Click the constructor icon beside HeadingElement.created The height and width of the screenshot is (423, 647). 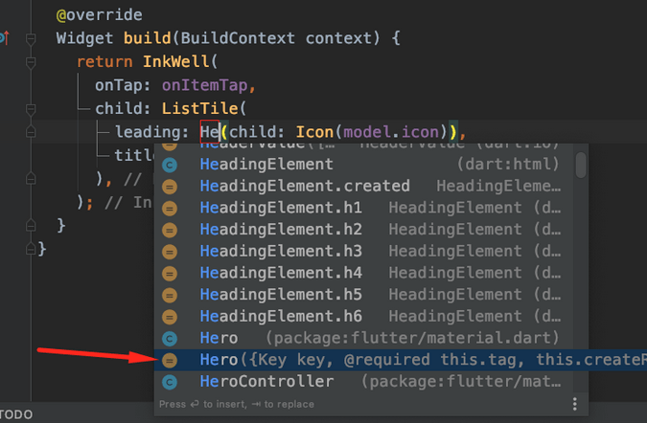(x=170, y=187)
